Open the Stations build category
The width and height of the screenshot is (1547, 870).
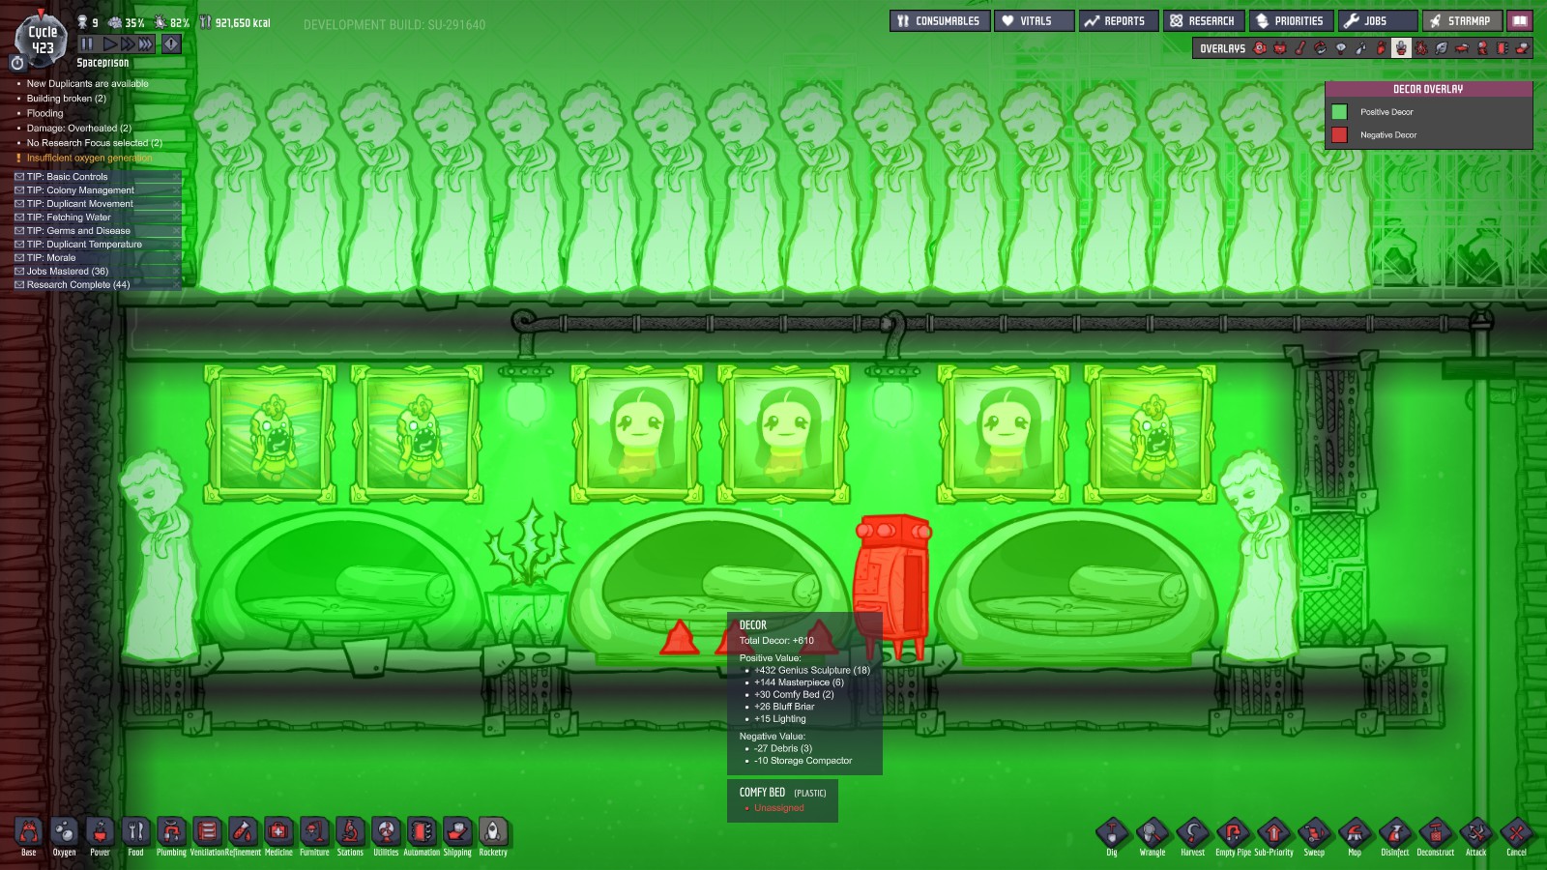(350, 832)
